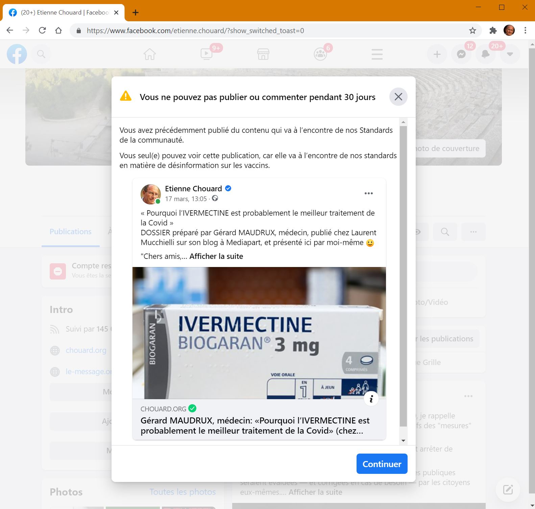Open Facebook search icon

point(41,54)
